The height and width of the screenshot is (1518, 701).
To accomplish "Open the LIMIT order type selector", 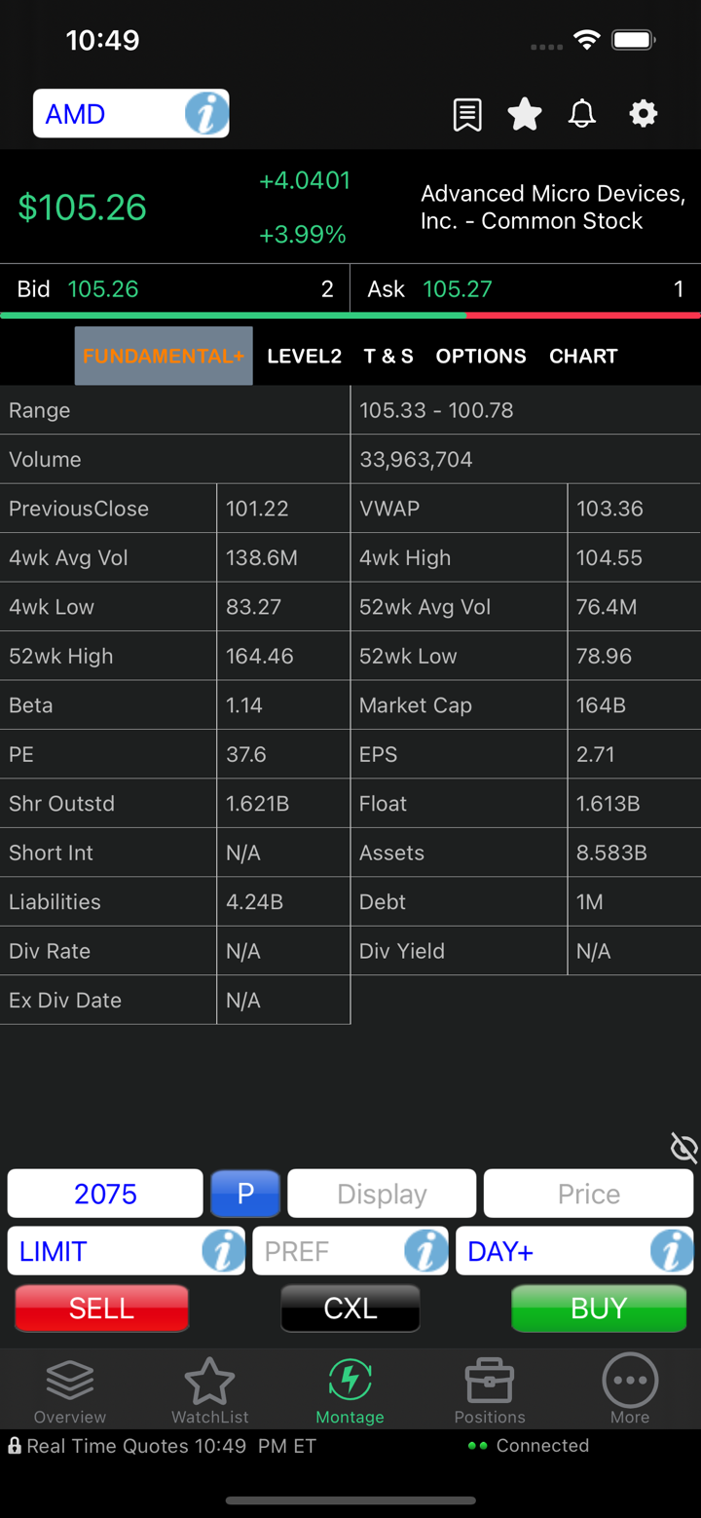I will coord(107,1251).
